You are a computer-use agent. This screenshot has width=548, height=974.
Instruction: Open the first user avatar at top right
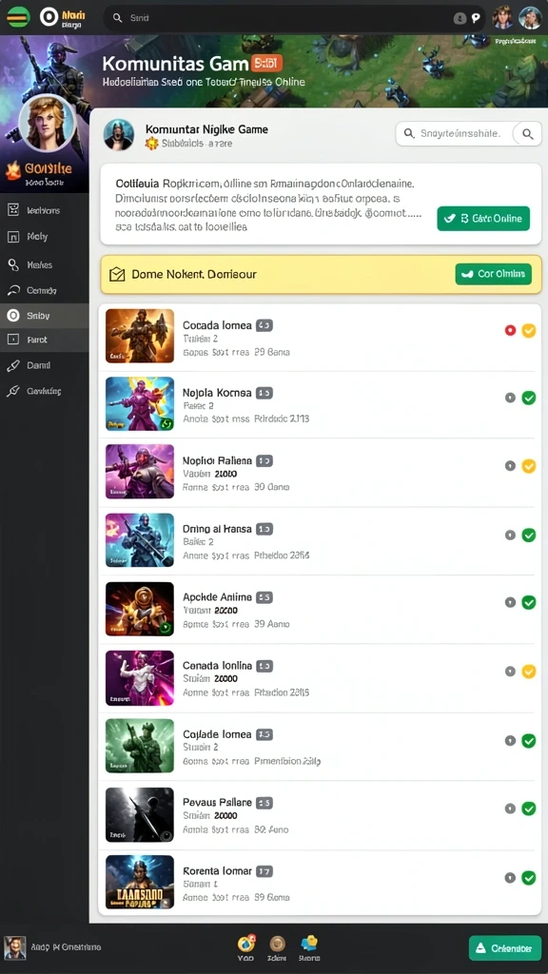(502, 18)
